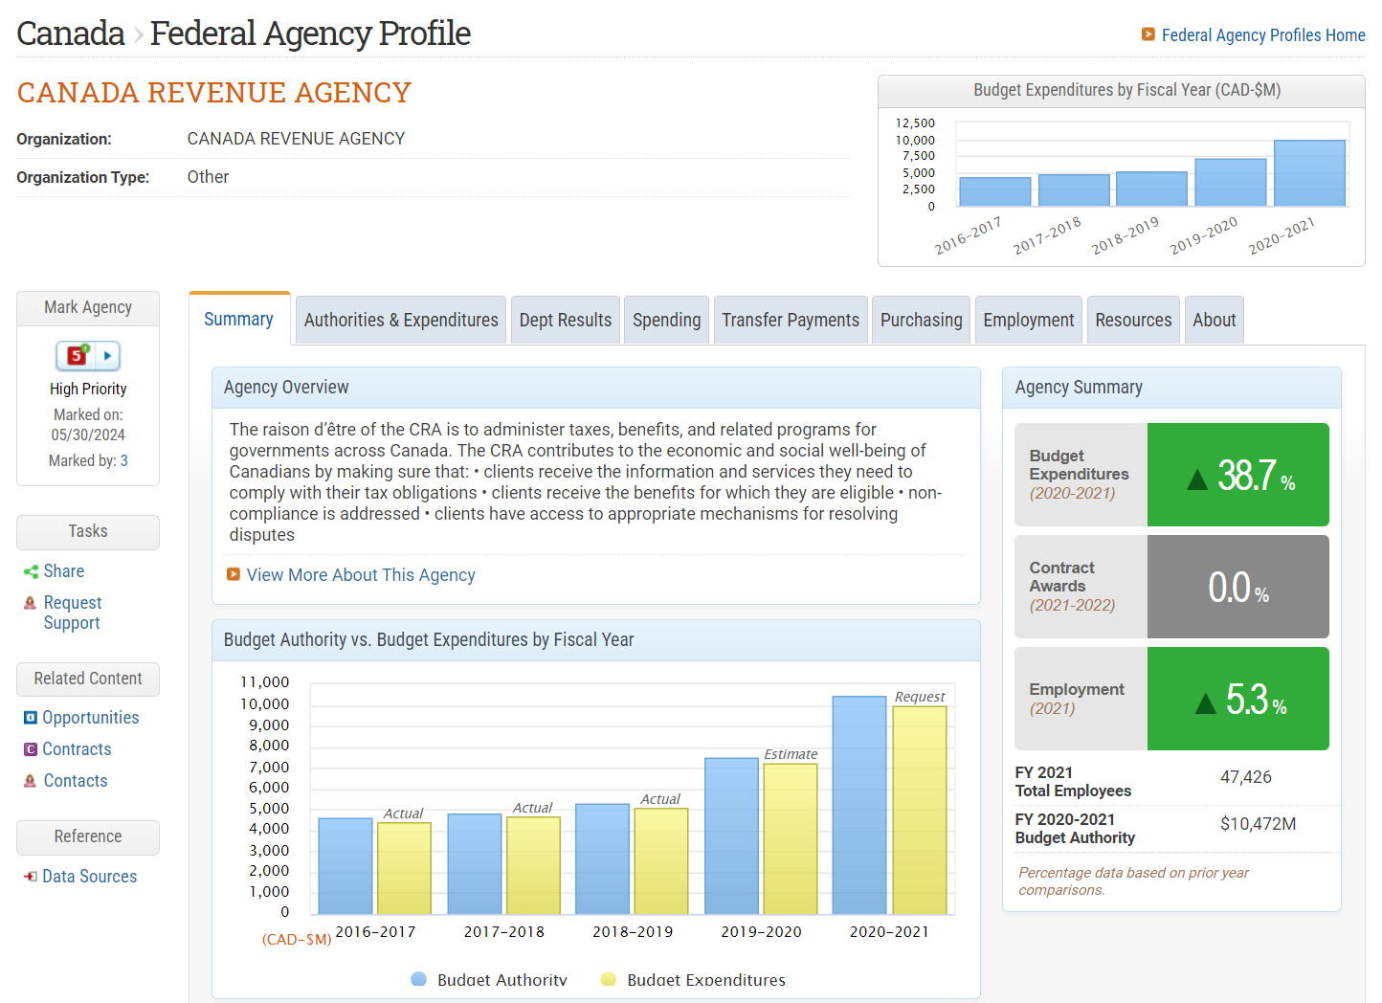Click the $10,472M budget authority value
The image size is (1382, 1003).
click(1259, 824)
